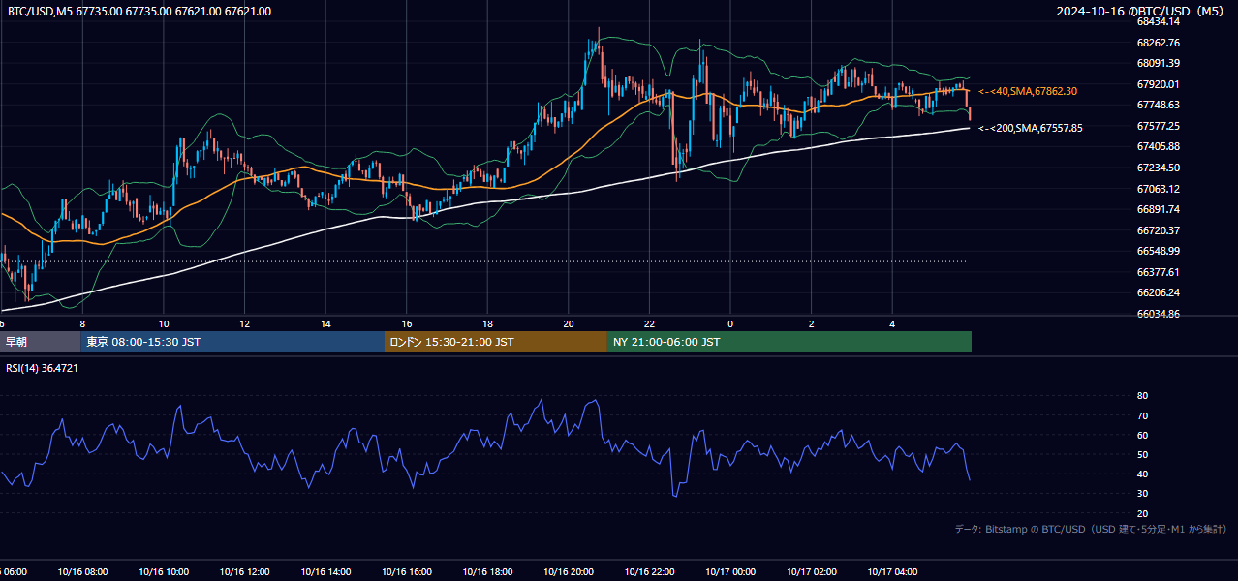Click hour label 12 under the price chart
The width and height of the screenshot is (1238, 581).
[x=245, y=323]
